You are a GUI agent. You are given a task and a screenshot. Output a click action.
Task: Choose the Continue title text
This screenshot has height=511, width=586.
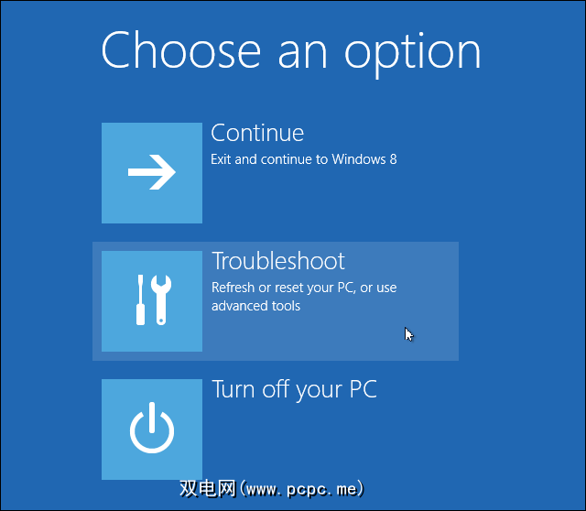click(257, 133)
